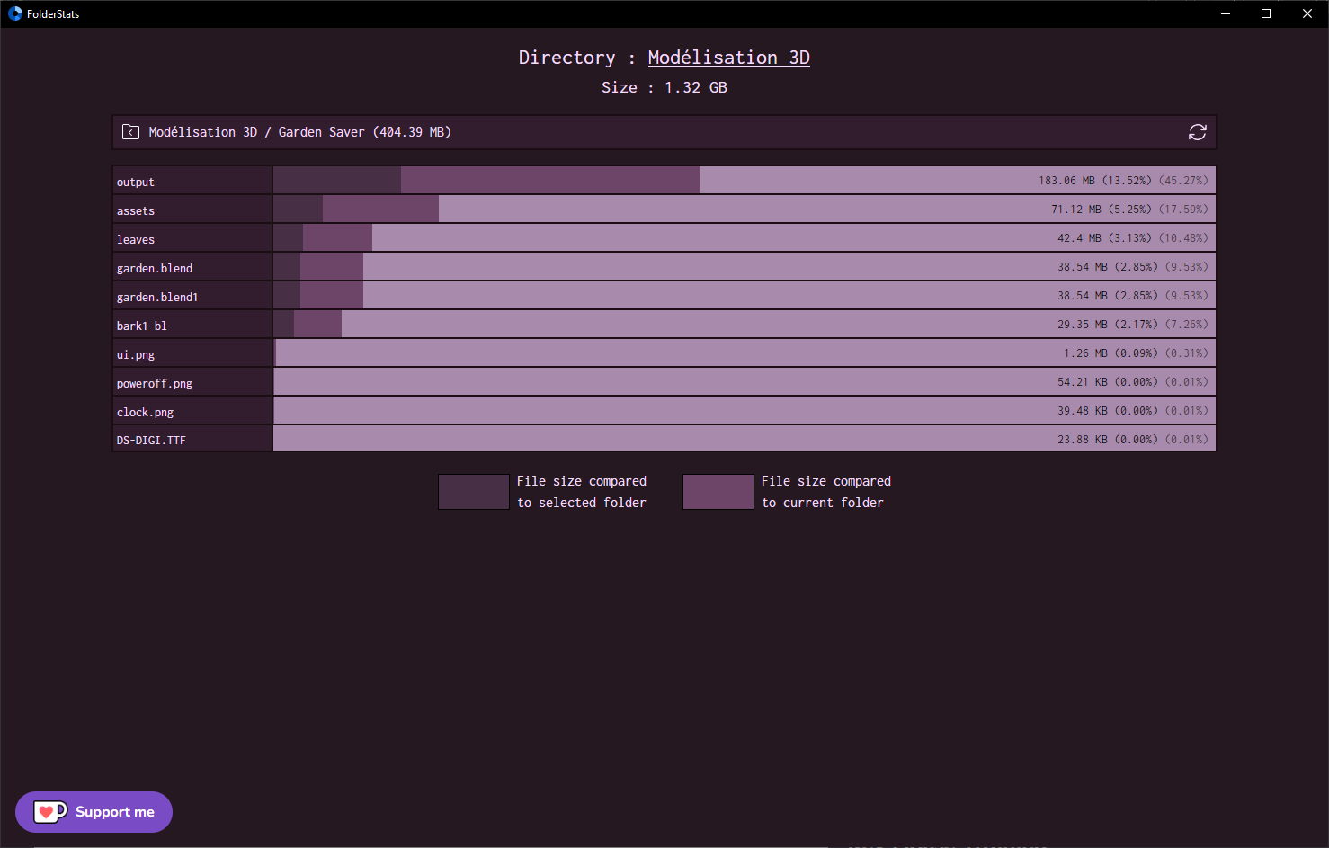Select the poweroff.png file row

pos(664,382)
